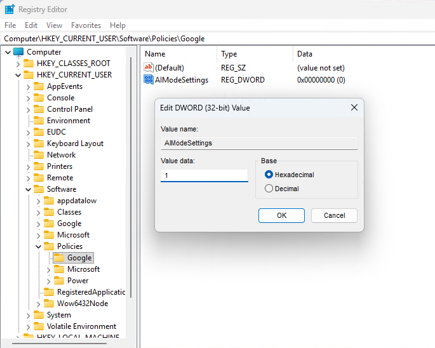Select the Decimal base radio button

tap(269, 189)
